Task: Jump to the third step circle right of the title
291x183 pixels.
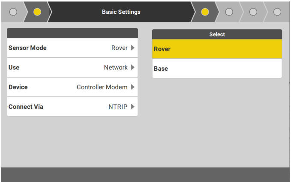Action: point(253,12)
